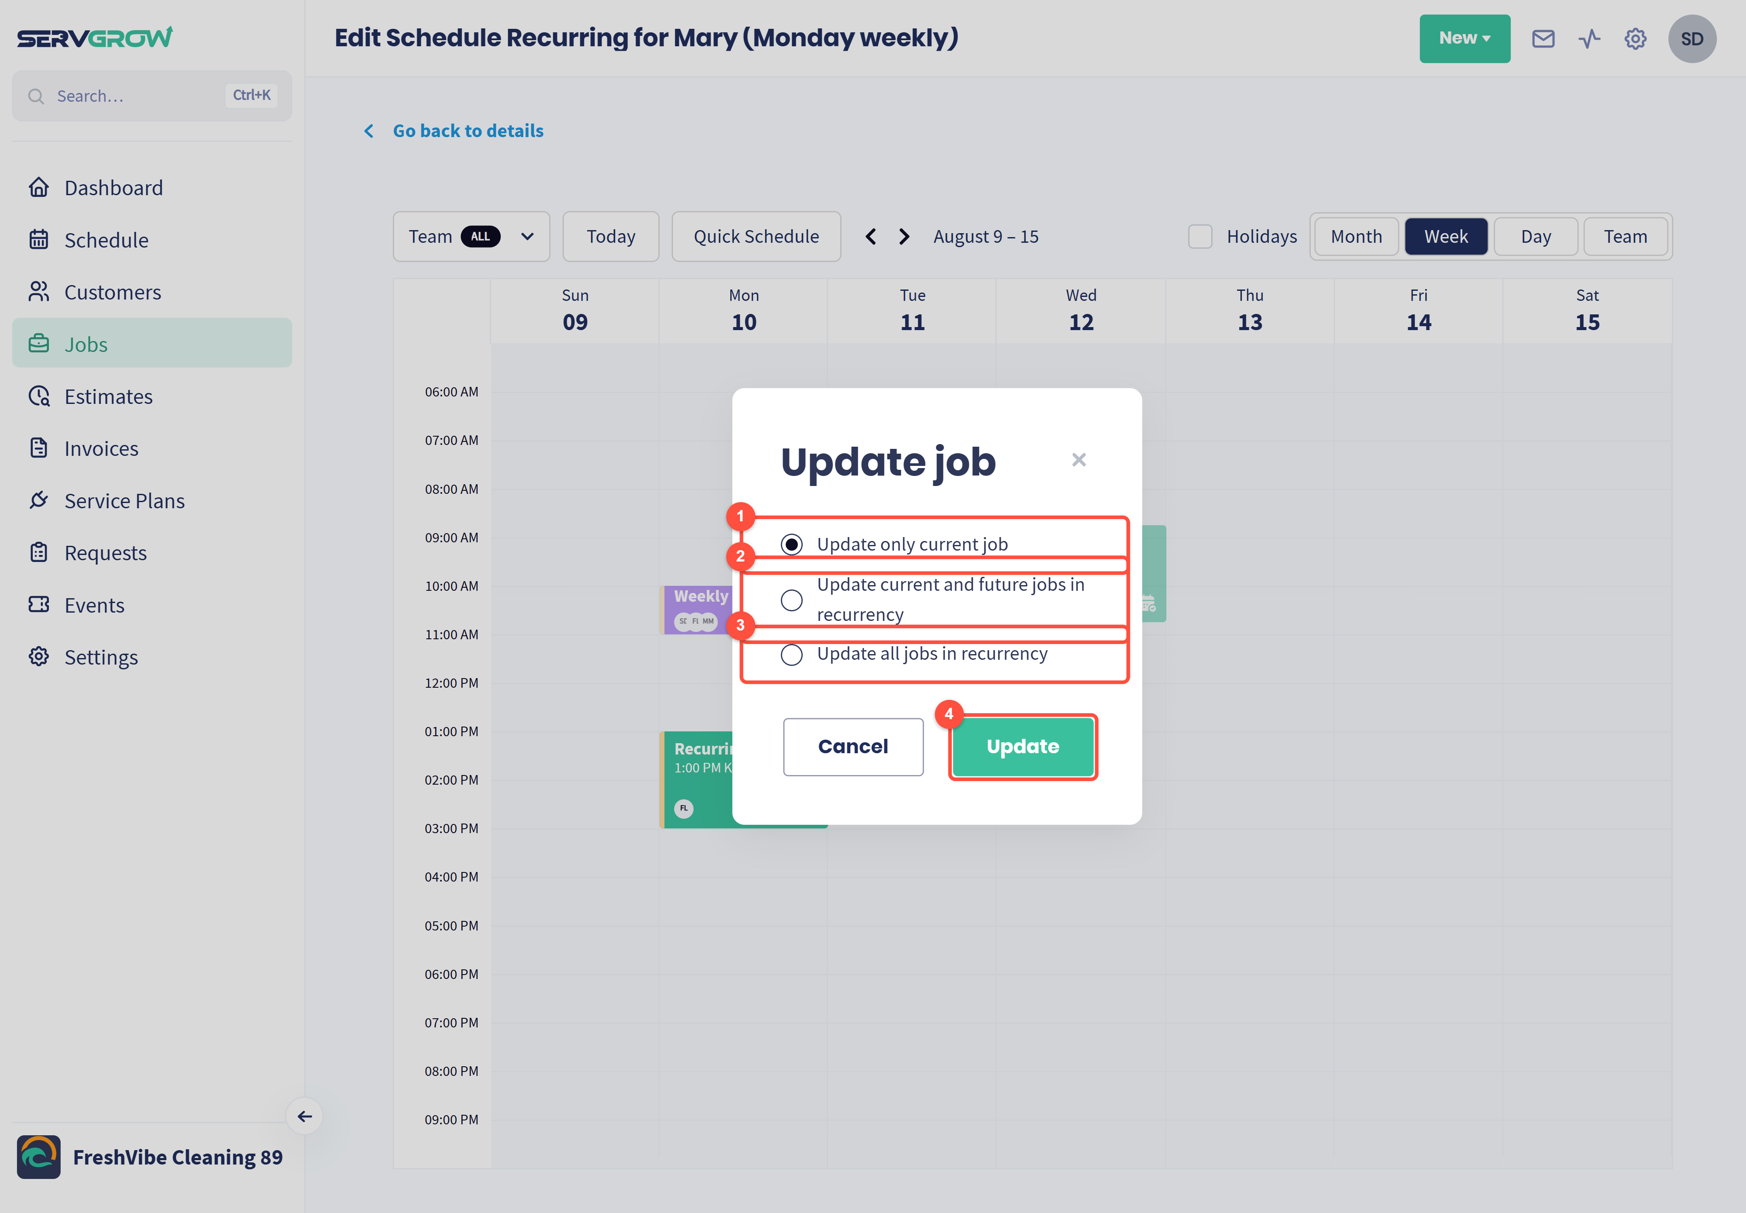Open FreshVibe Cleaning 89 company switcher
1746x1213 pixels.
tap(151, 1157)
